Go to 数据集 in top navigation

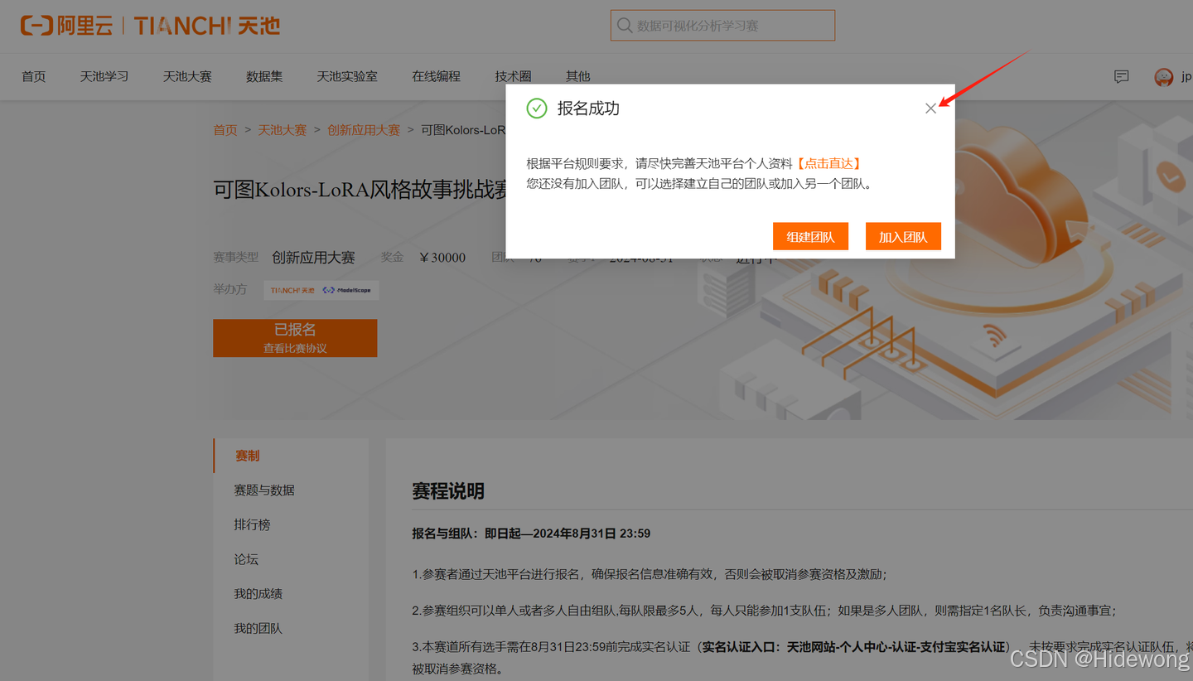[x=264, y=76]
